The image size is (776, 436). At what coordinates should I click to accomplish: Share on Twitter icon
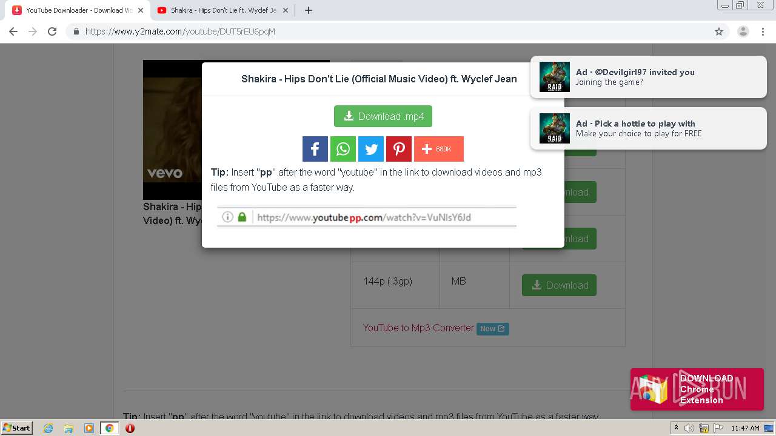[x=371, y=149]
